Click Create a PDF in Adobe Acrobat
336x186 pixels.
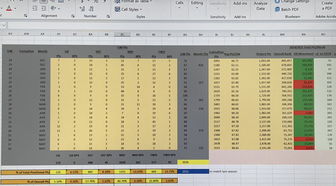[x=326, y=6]
